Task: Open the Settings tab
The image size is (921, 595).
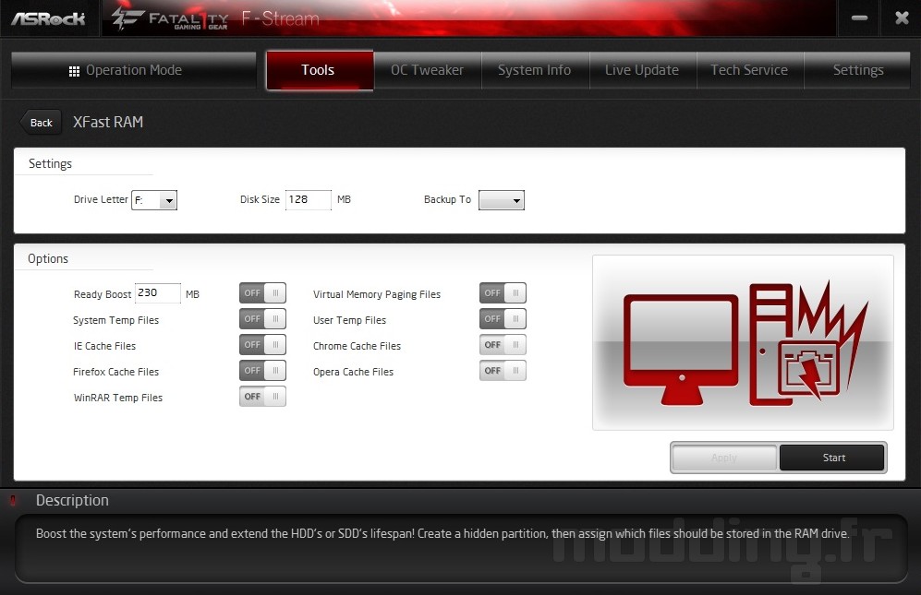Action: tap(857, 70)
